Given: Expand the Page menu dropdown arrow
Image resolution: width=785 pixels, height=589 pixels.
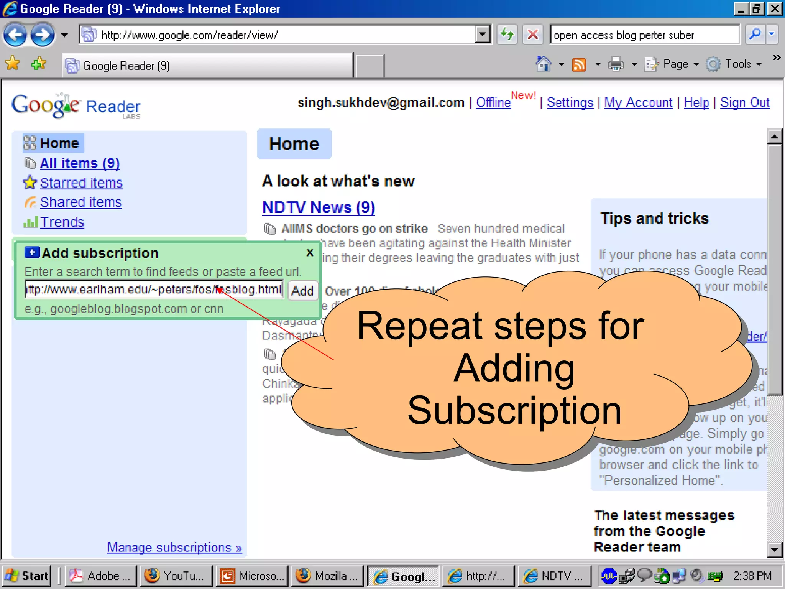Looking at the screenshot, I should (x=696, y=64).
